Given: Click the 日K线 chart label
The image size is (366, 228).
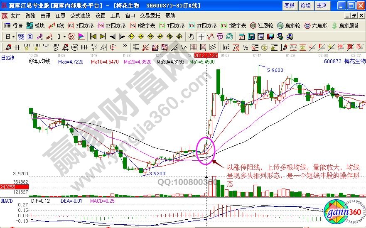Looking at the screenshot, I should [8, 58].
